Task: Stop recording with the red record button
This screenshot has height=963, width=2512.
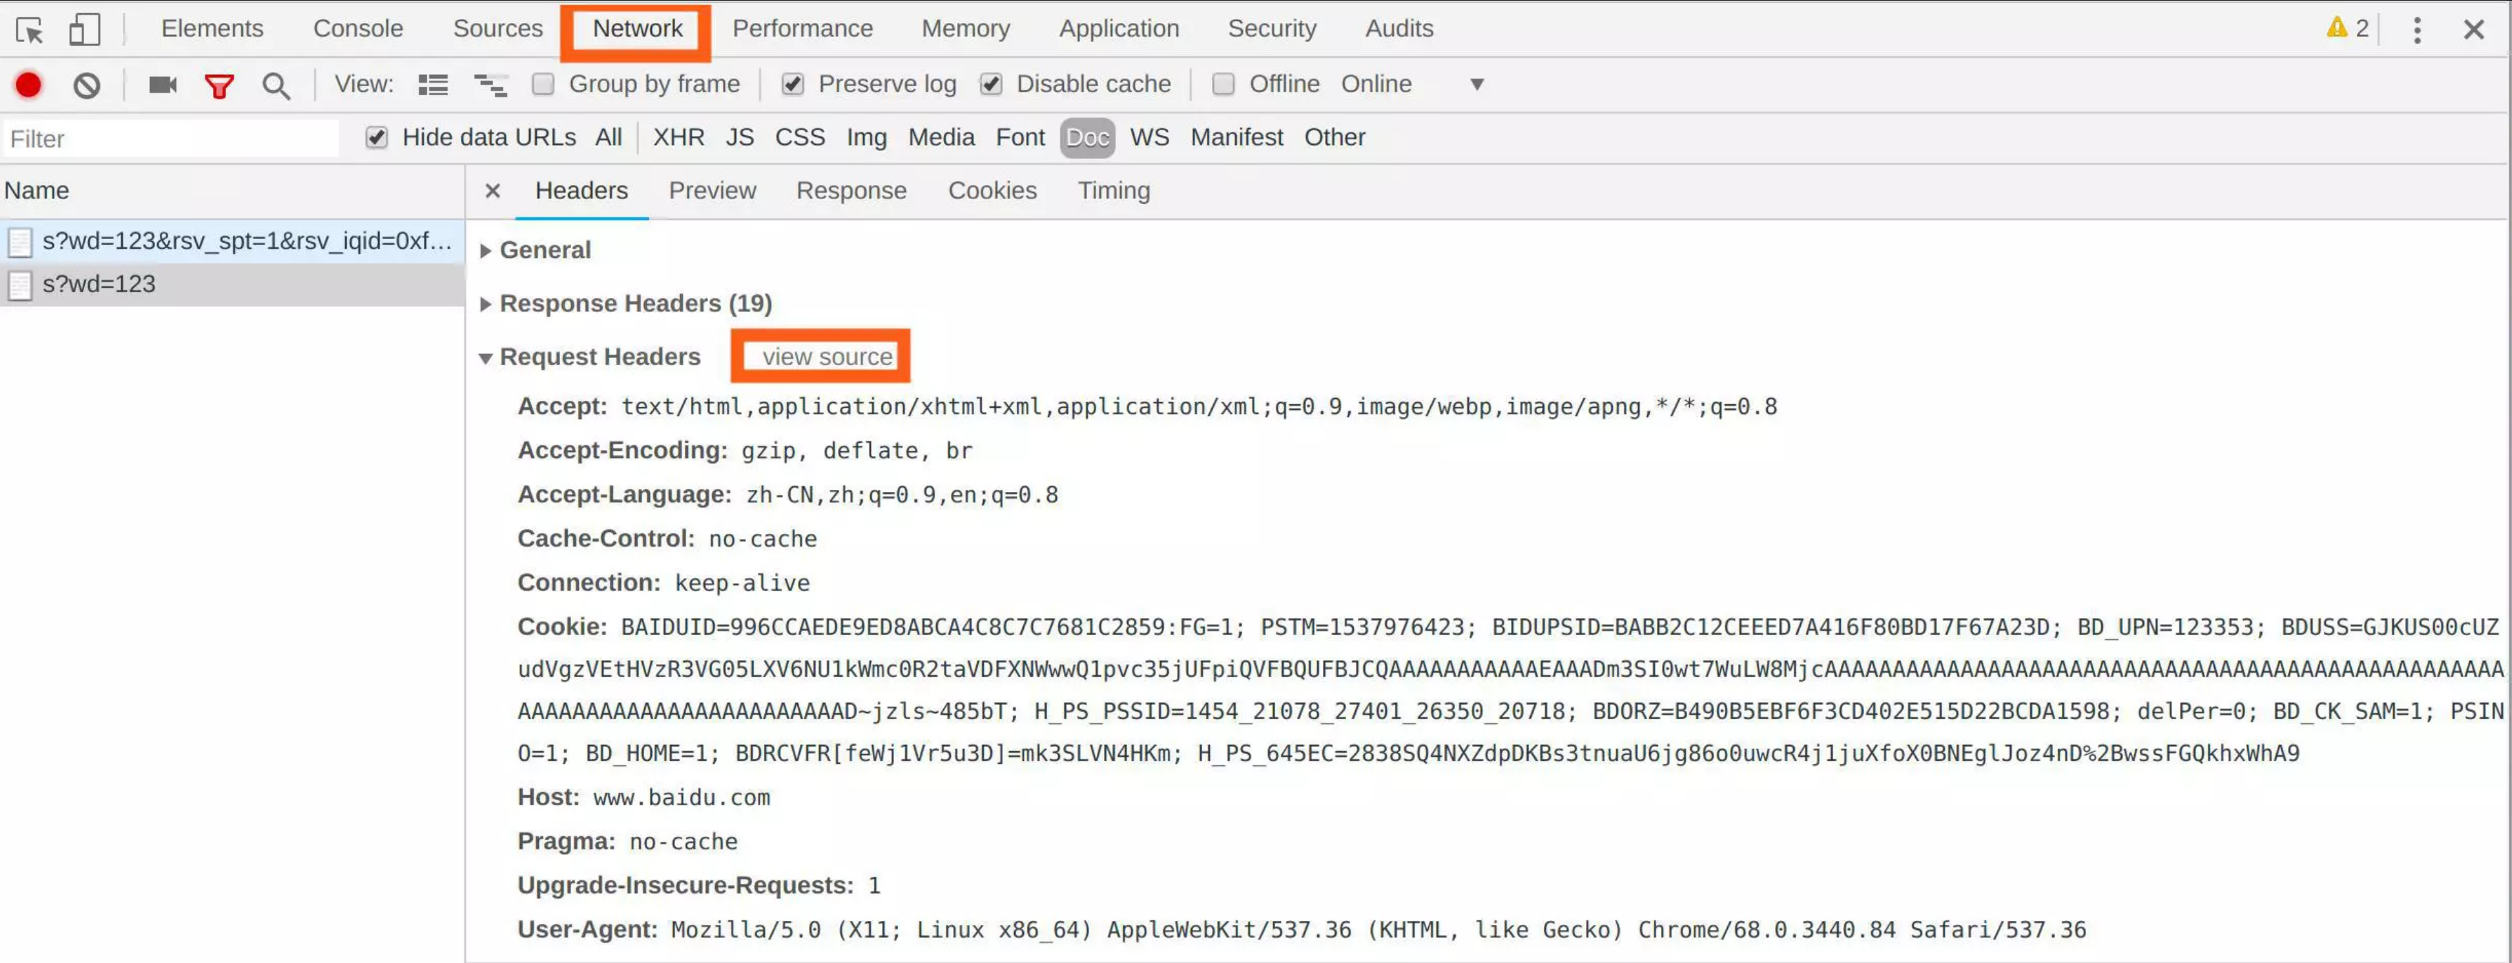Action: coord(28,86)
